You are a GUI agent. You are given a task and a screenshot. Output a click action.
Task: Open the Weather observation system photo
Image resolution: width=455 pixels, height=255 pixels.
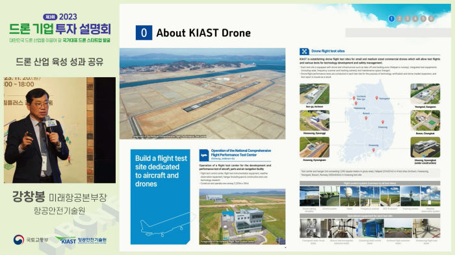430,196
